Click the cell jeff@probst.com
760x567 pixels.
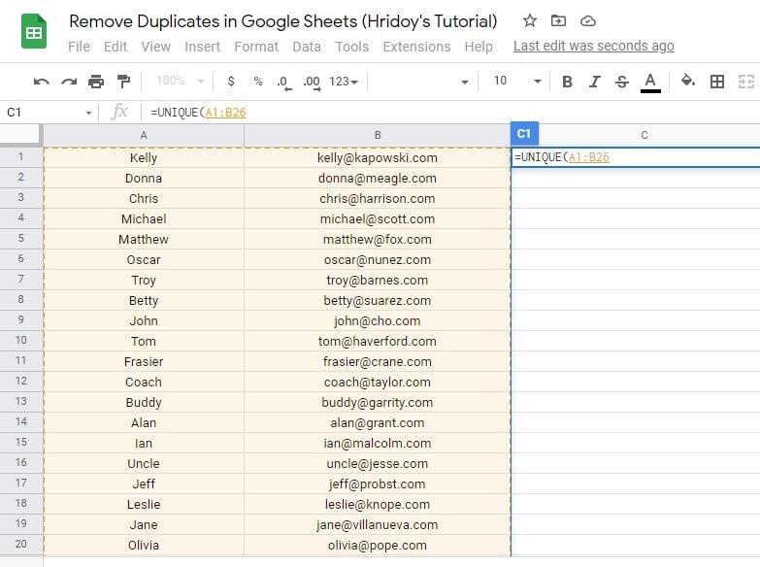(x=378, y=484)
